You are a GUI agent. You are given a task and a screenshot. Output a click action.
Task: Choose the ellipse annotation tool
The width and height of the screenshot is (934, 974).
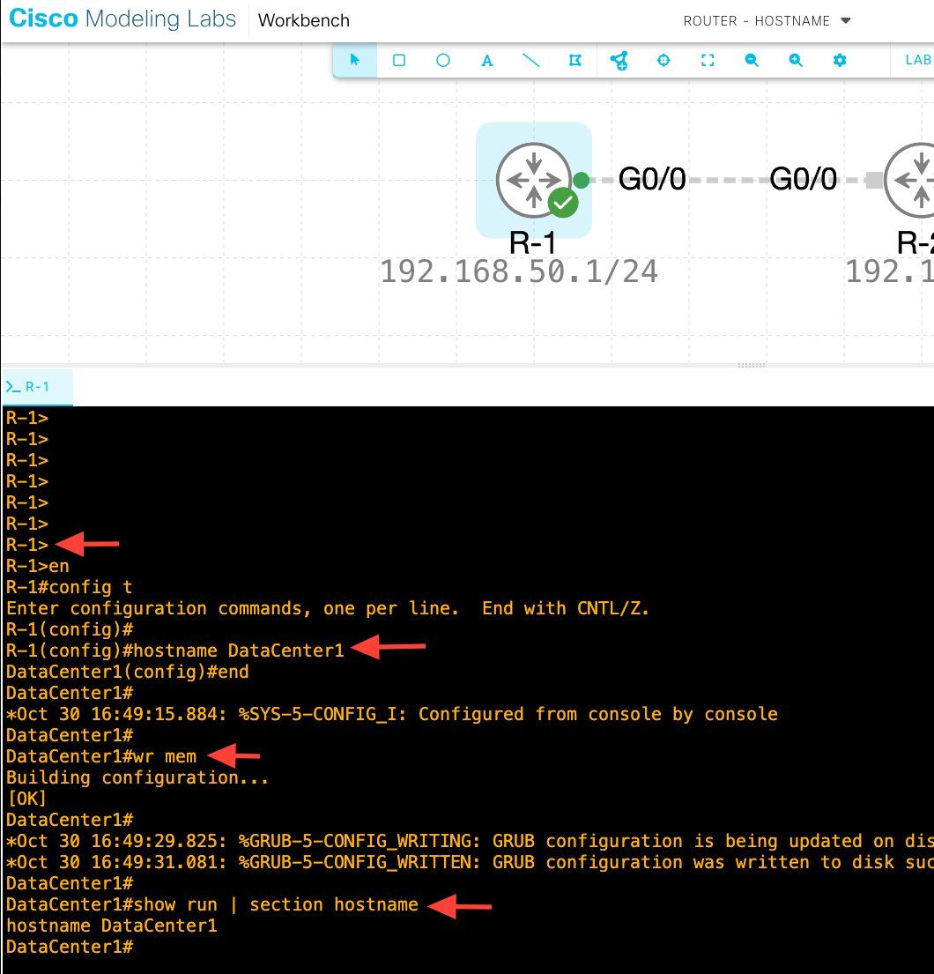point(443,60)
